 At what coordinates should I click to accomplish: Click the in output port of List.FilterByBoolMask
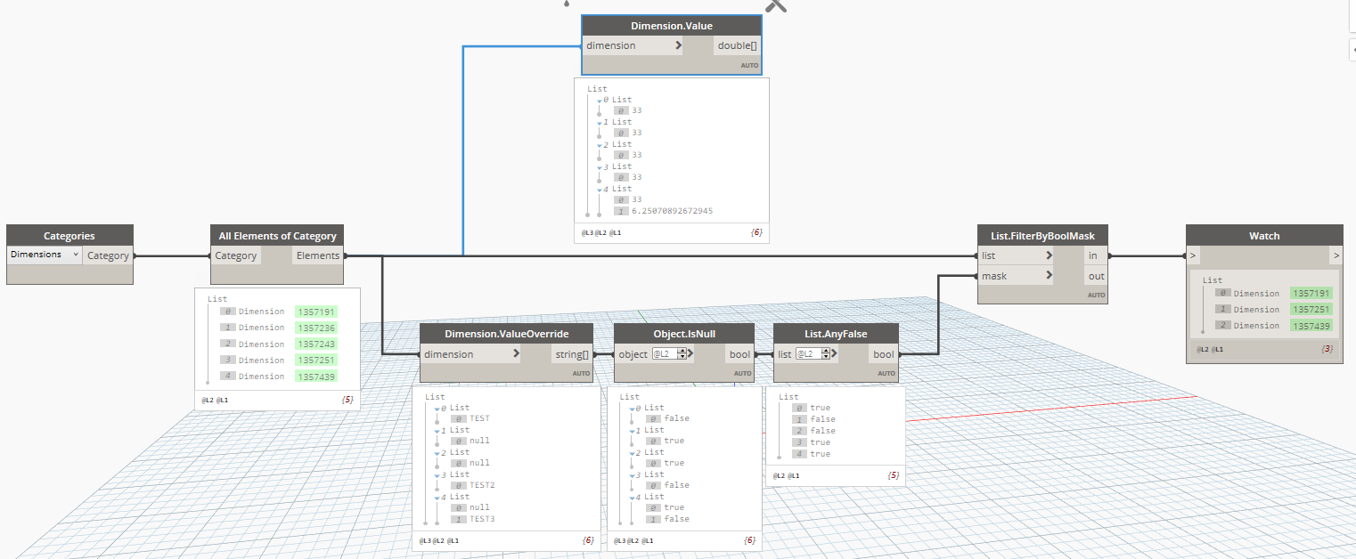click(x=1096, y=255)
